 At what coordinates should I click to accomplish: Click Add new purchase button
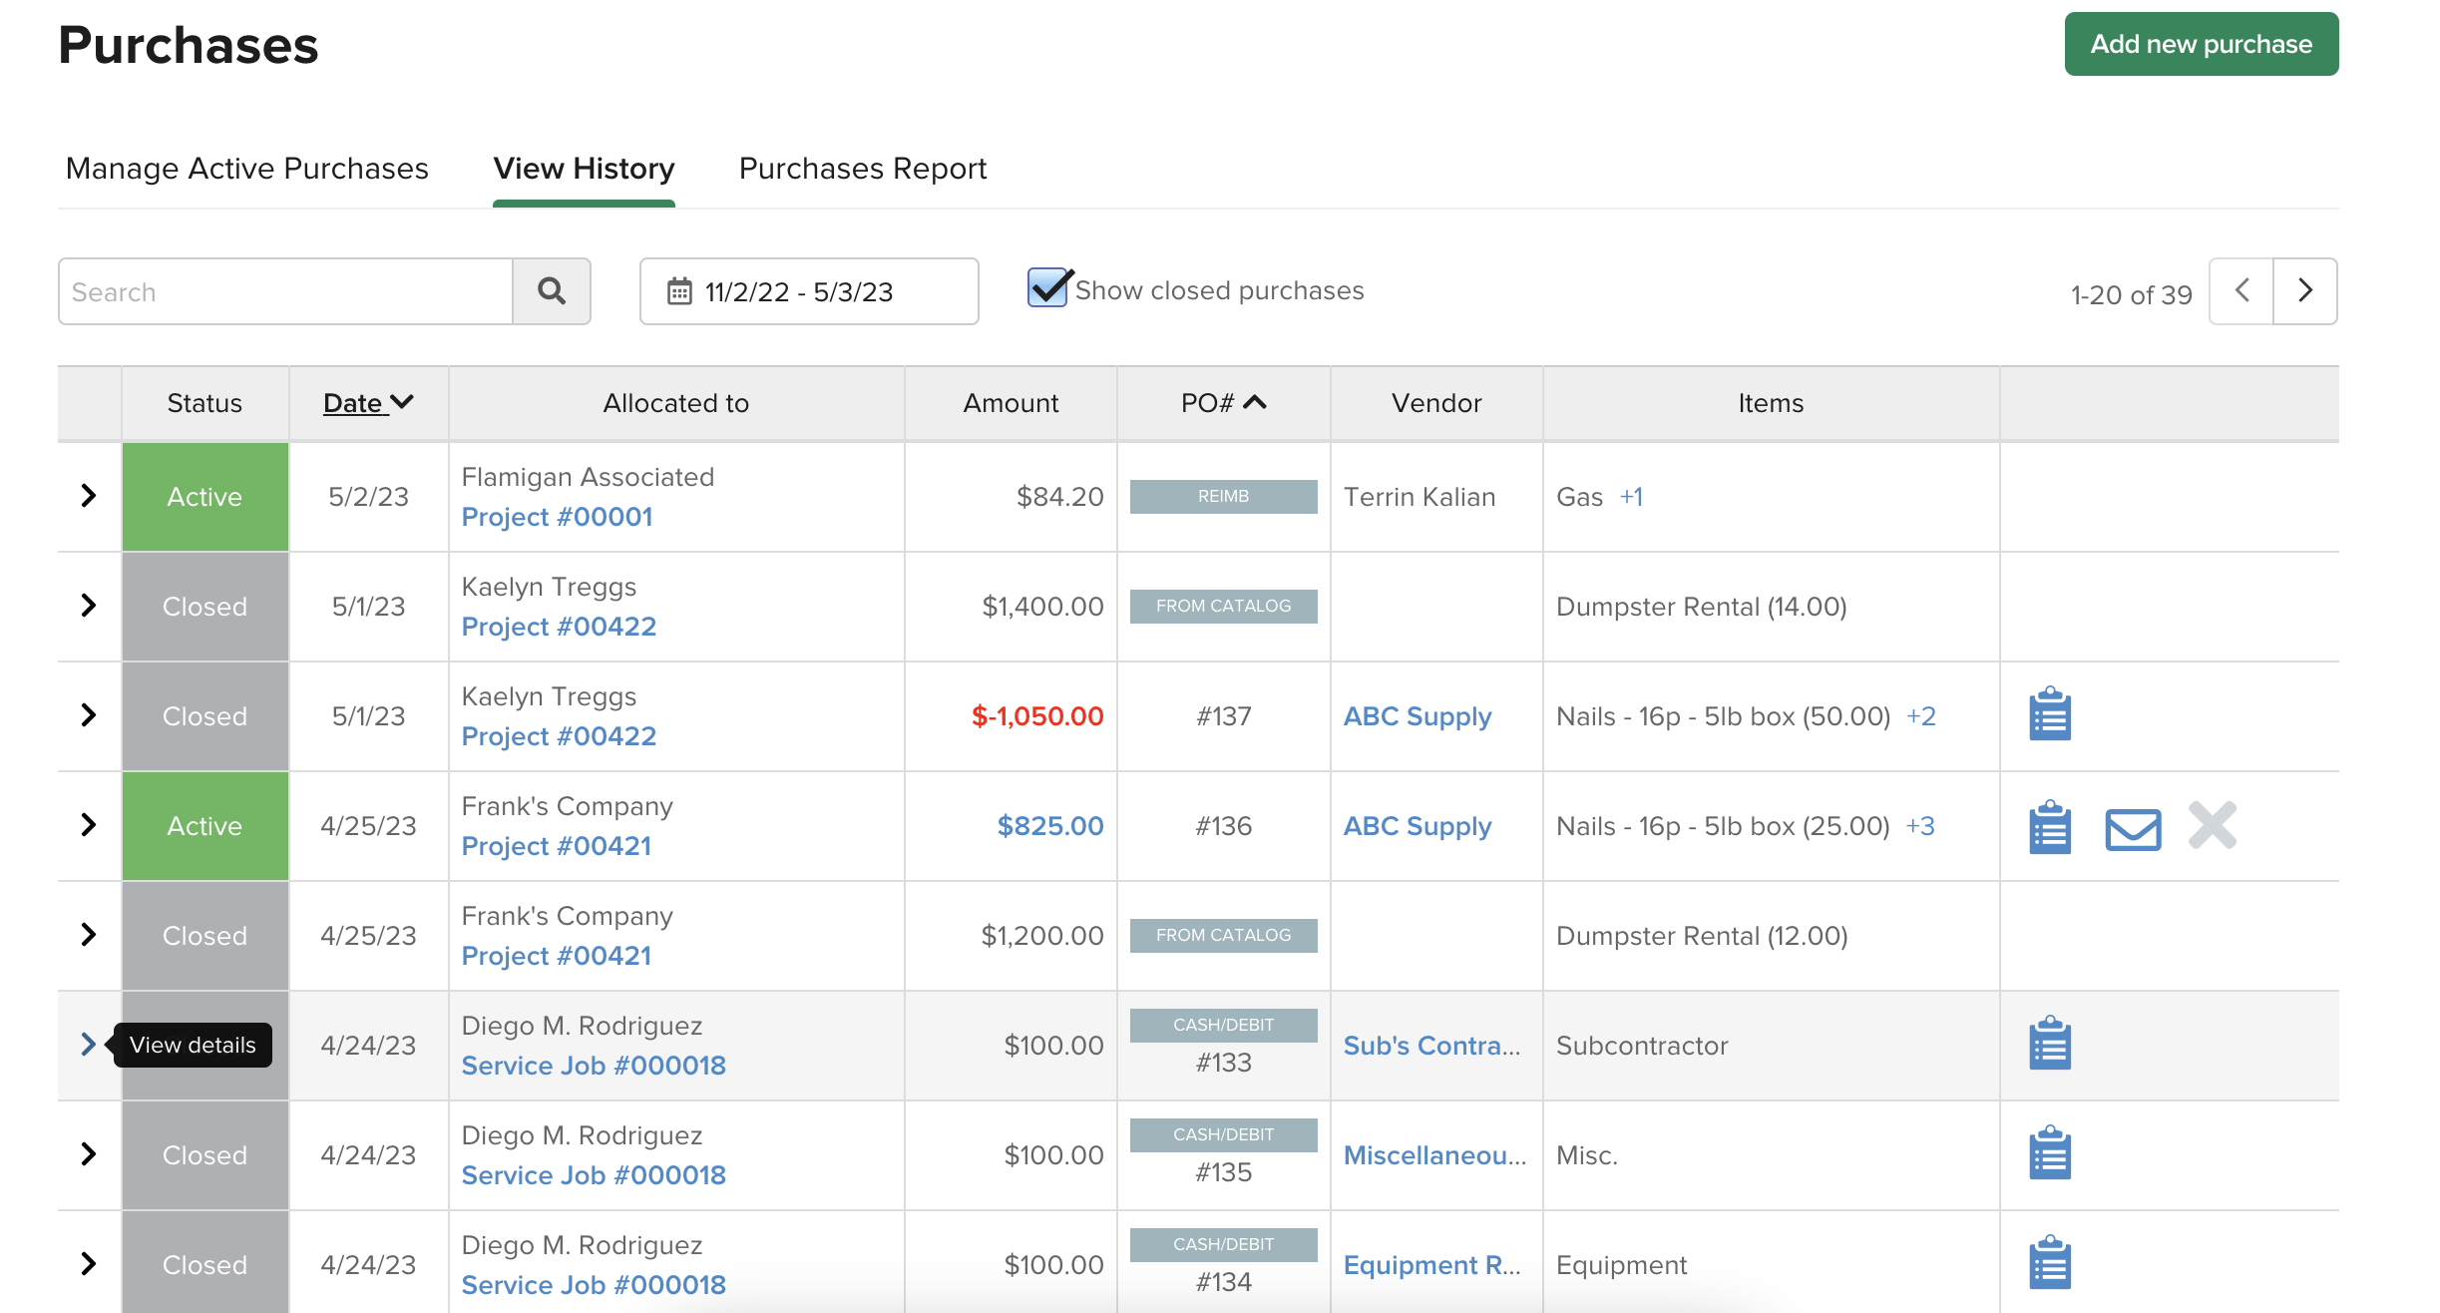(2201, 44)
